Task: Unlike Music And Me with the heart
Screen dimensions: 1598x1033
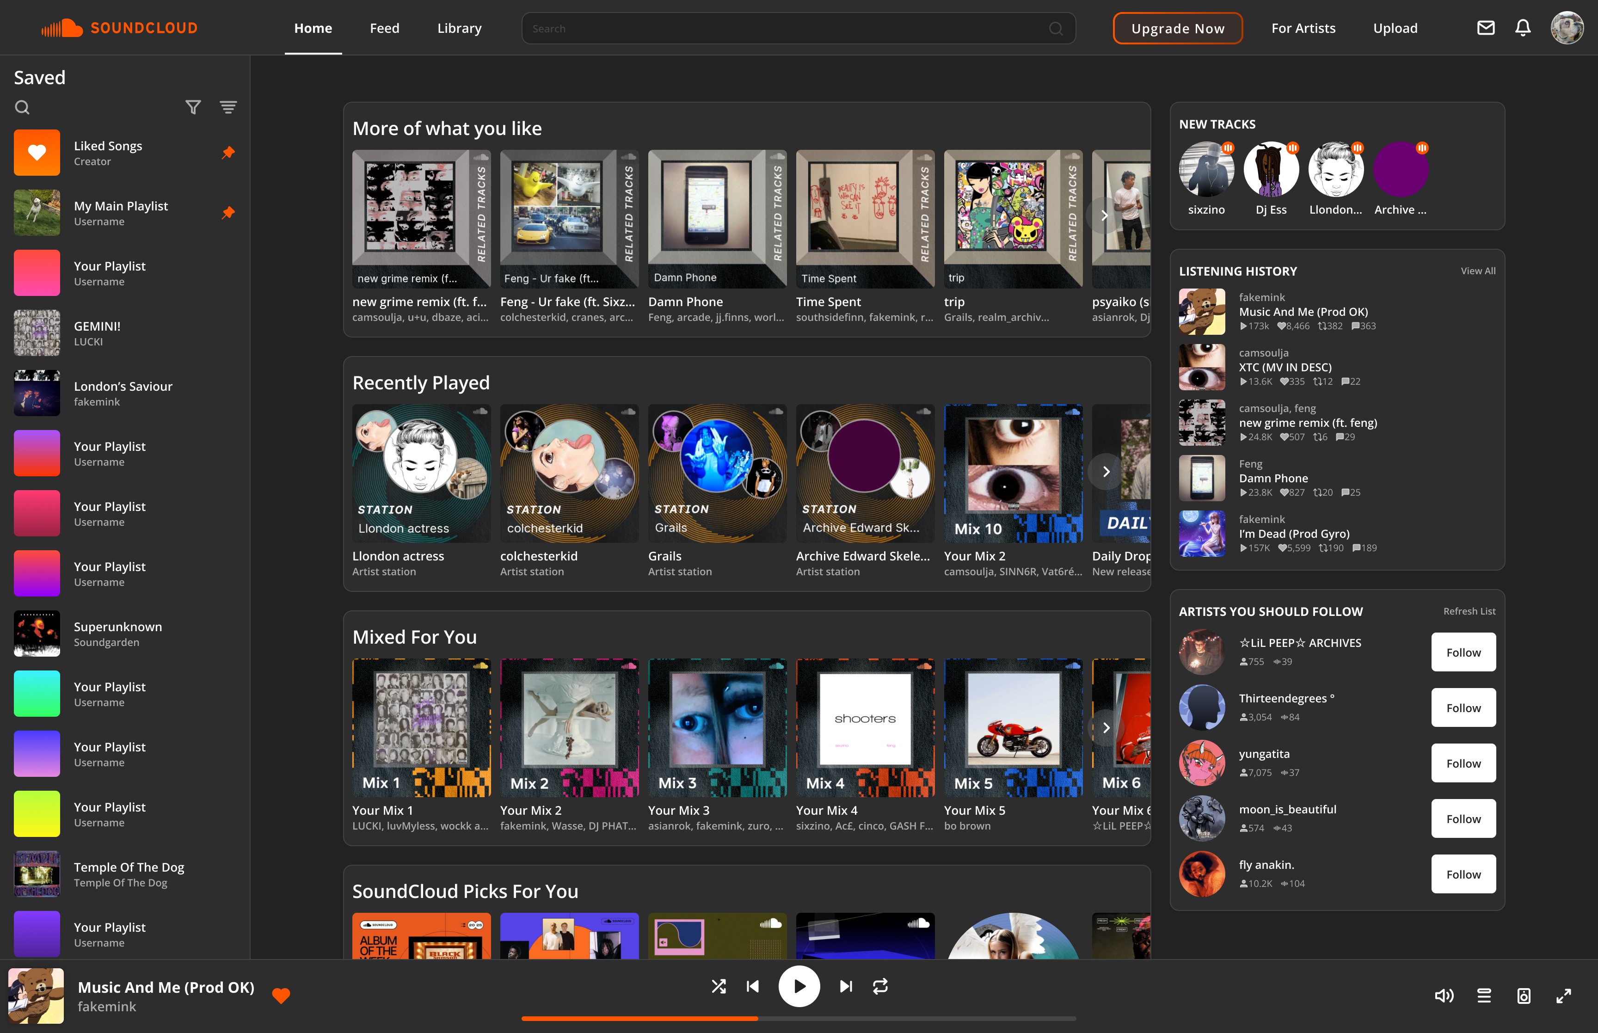Action: [x=281, y=996]
